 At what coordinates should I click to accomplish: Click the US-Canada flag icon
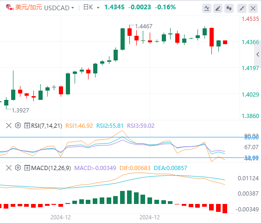point(9,7)
